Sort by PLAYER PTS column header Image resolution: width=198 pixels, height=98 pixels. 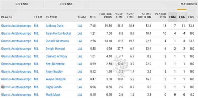click(160, 15)
